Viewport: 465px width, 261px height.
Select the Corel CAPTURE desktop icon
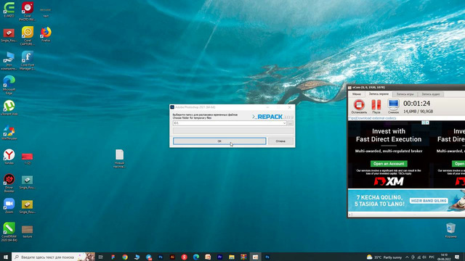coord(28,36)
